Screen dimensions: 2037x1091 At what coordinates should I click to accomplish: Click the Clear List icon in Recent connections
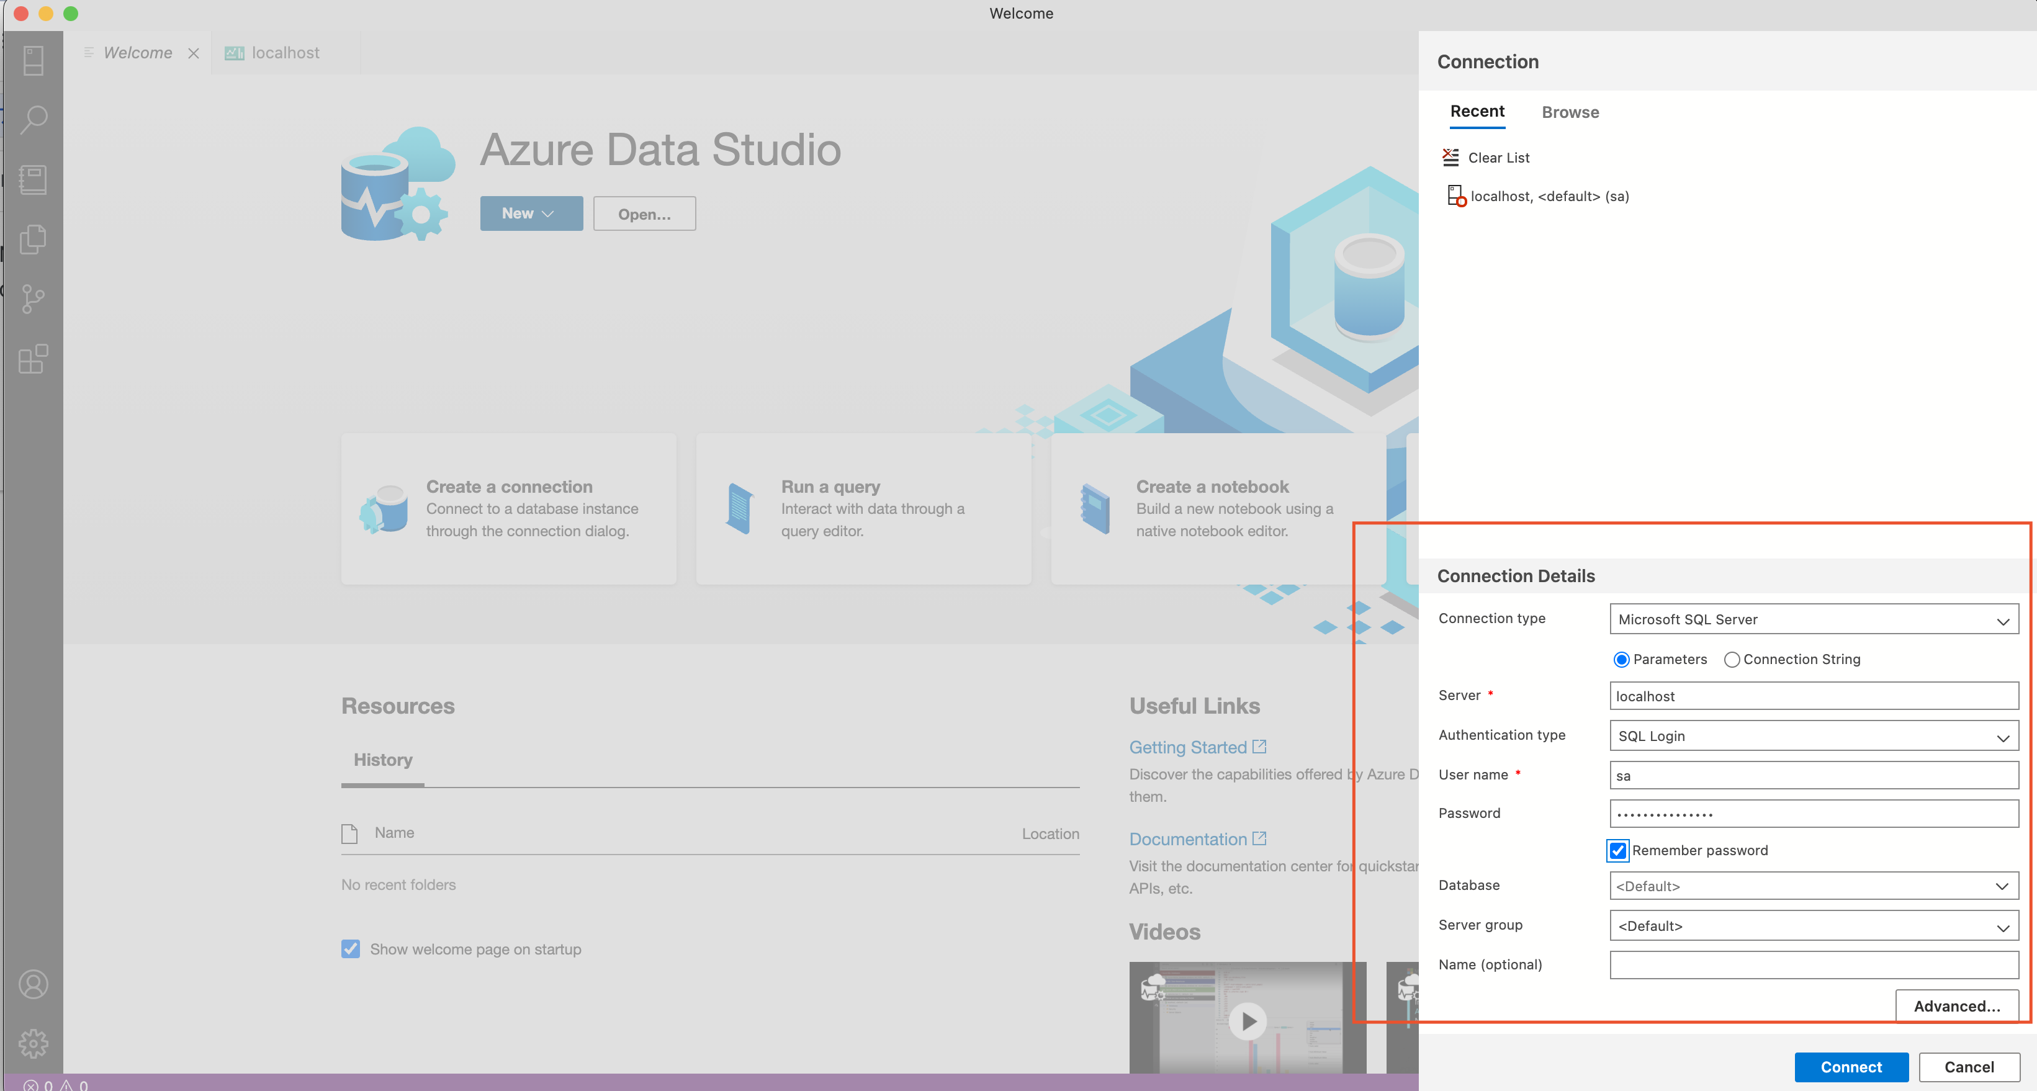(x=1450, y=156)
